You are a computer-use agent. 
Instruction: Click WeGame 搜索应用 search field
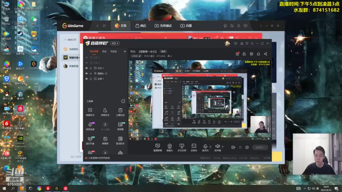pos(71,40)
